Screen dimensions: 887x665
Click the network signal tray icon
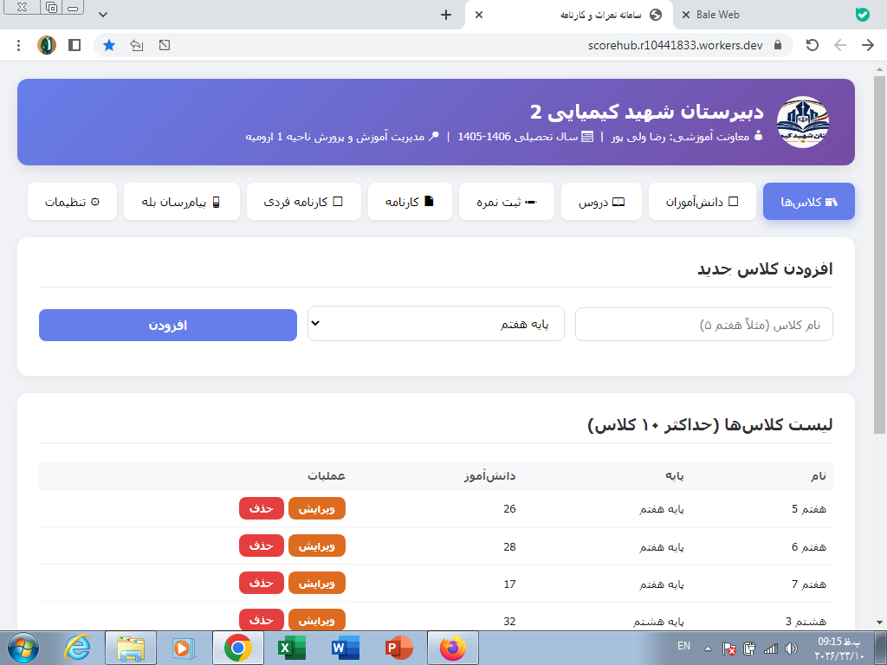[770, 648]
